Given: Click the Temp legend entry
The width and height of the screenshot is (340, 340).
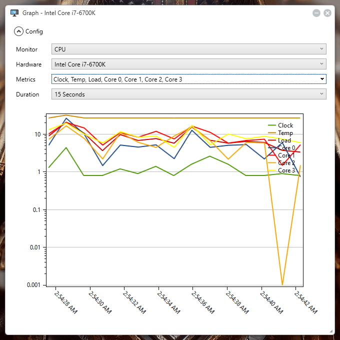Looking at the screenshot, I should 280,132.
